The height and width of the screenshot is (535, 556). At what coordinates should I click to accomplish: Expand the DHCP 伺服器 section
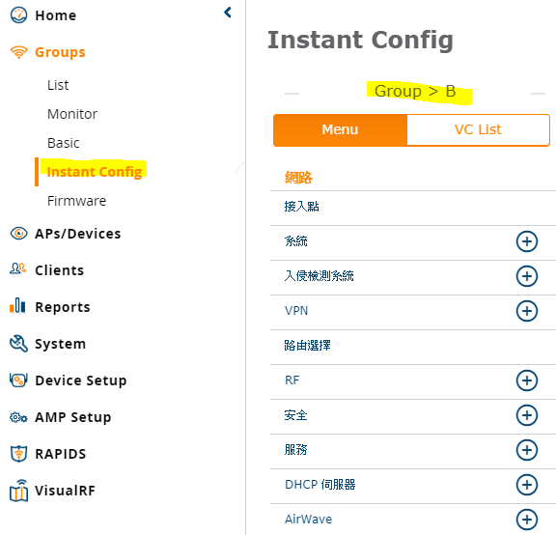pyautogui.click(x=527, y=485)
